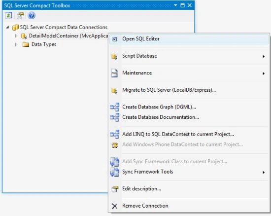
Task: Click the Data Types folder icon
Action: click(26, 44)
